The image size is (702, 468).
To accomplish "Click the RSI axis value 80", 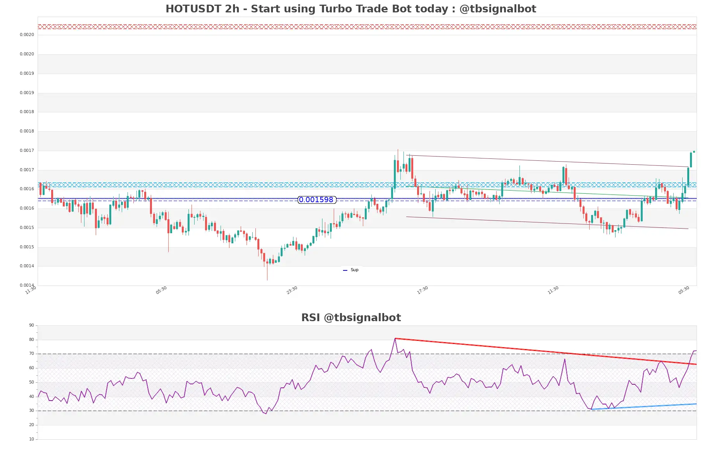I will (x=31, y=340).
